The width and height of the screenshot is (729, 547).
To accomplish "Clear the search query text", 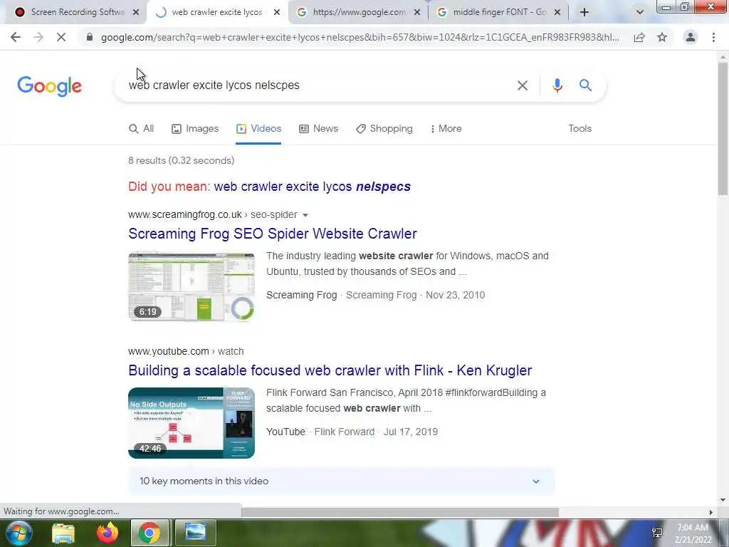I will tap(522, 85).
